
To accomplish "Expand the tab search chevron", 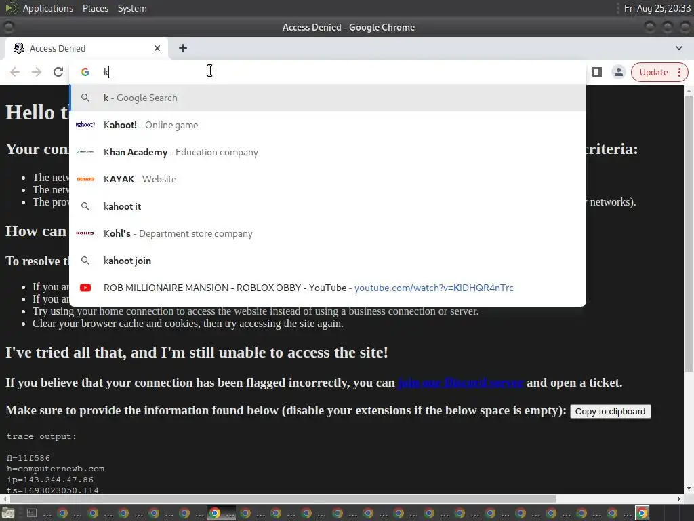I will click(x=678, y=48).
